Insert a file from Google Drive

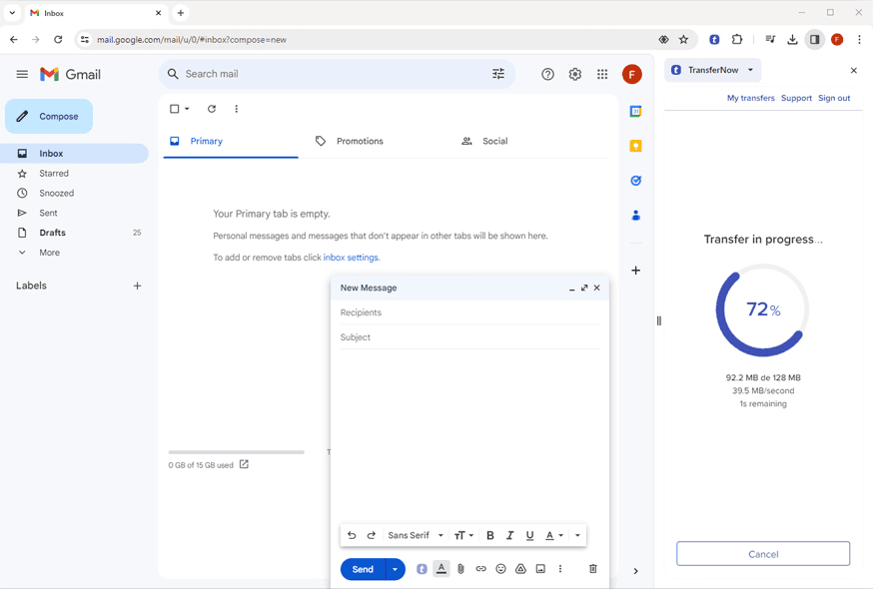[x=520, y=568]
